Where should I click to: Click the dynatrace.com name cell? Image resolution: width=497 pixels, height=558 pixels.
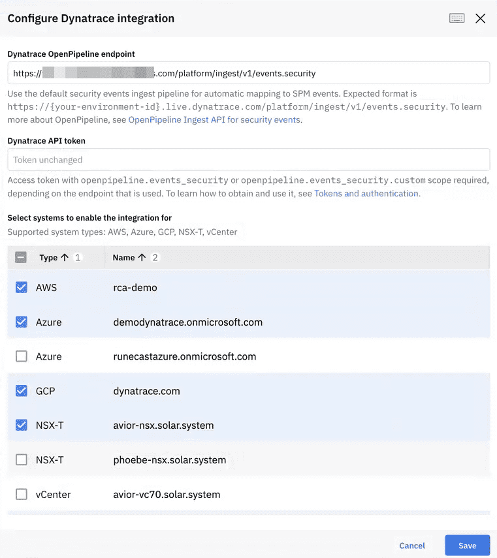(x=146, y=391)
